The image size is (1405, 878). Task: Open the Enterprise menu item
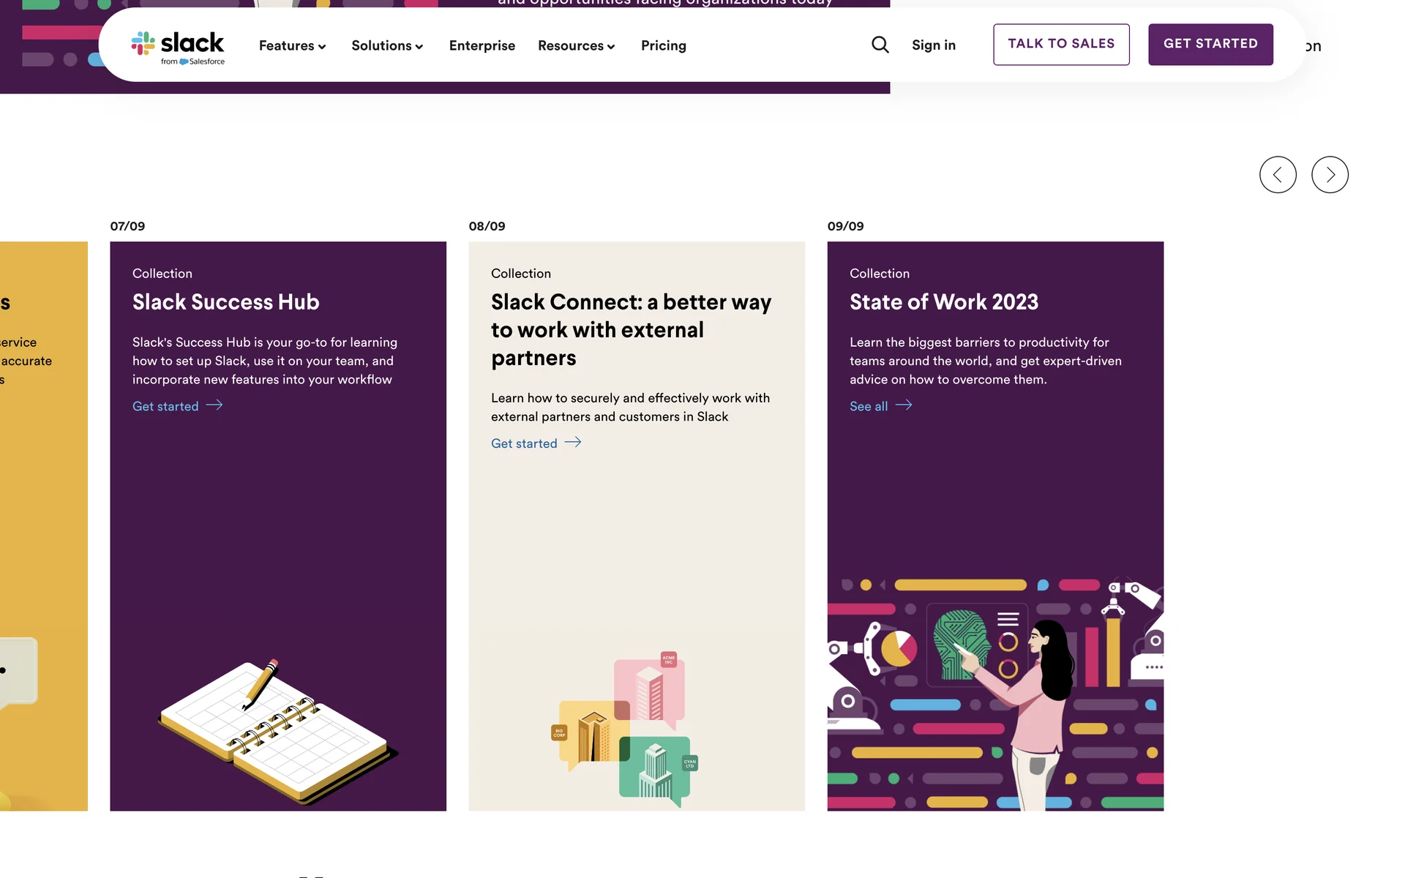(482, 46)
